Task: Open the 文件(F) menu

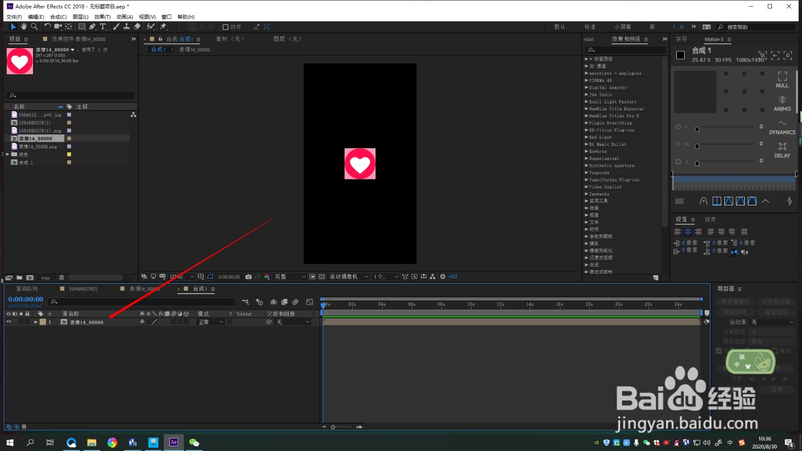Action: click(x=14, y=17)
